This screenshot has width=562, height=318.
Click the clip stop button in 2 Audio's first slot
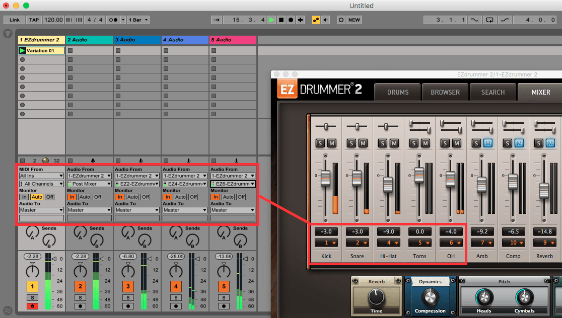point(71,50)
